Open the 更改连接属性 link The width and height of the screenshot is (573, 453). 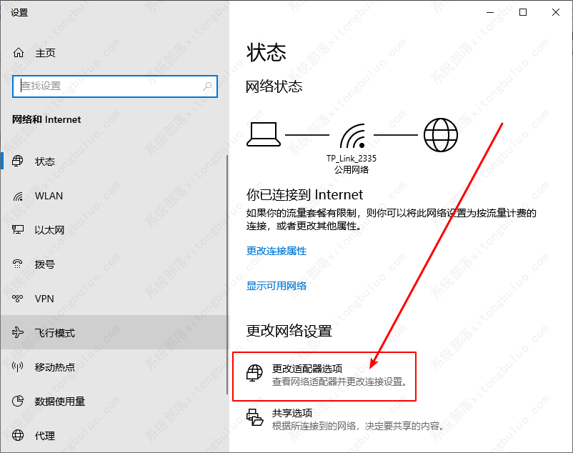pos(276,251)
